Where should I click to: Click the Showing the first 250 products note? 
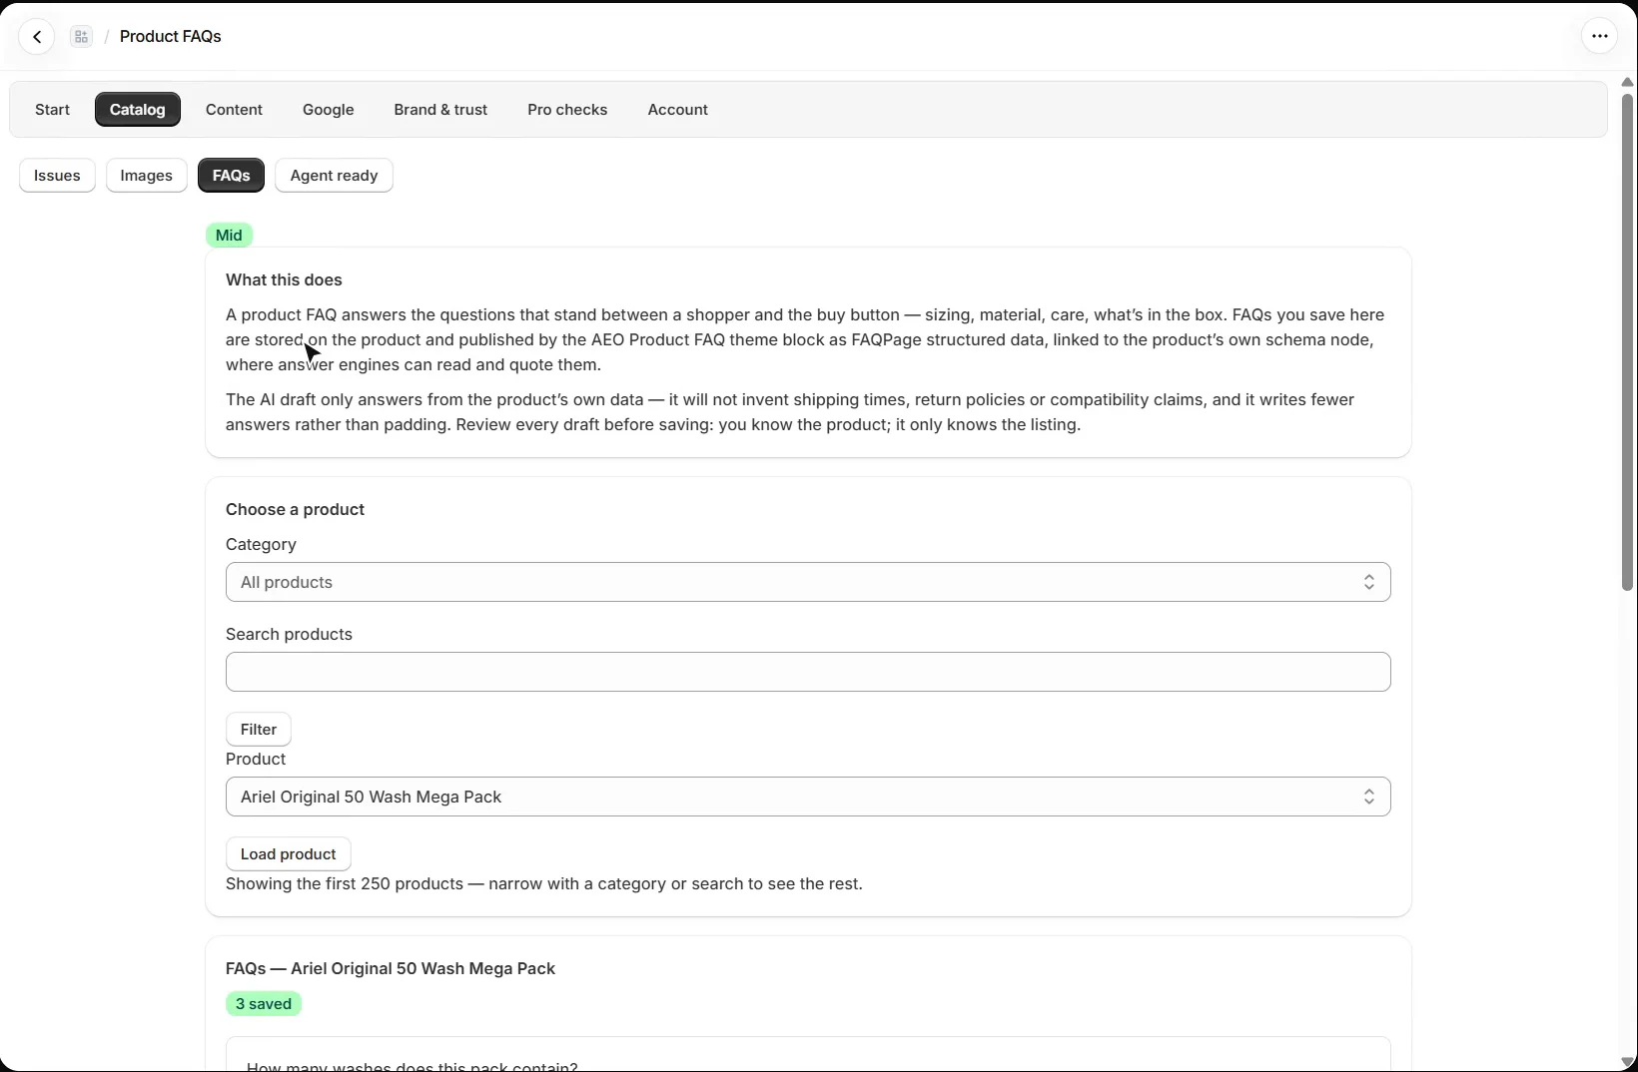[544, 884]
